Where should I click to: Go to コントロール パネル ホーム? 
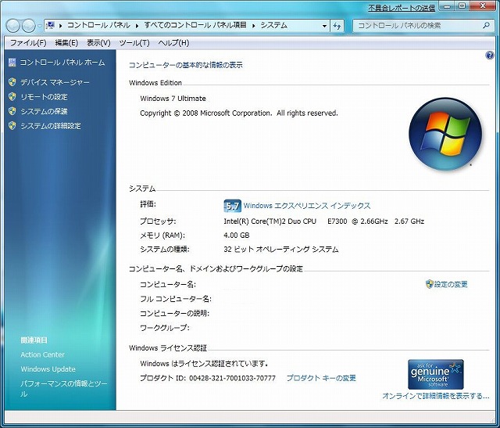[62, 63]
